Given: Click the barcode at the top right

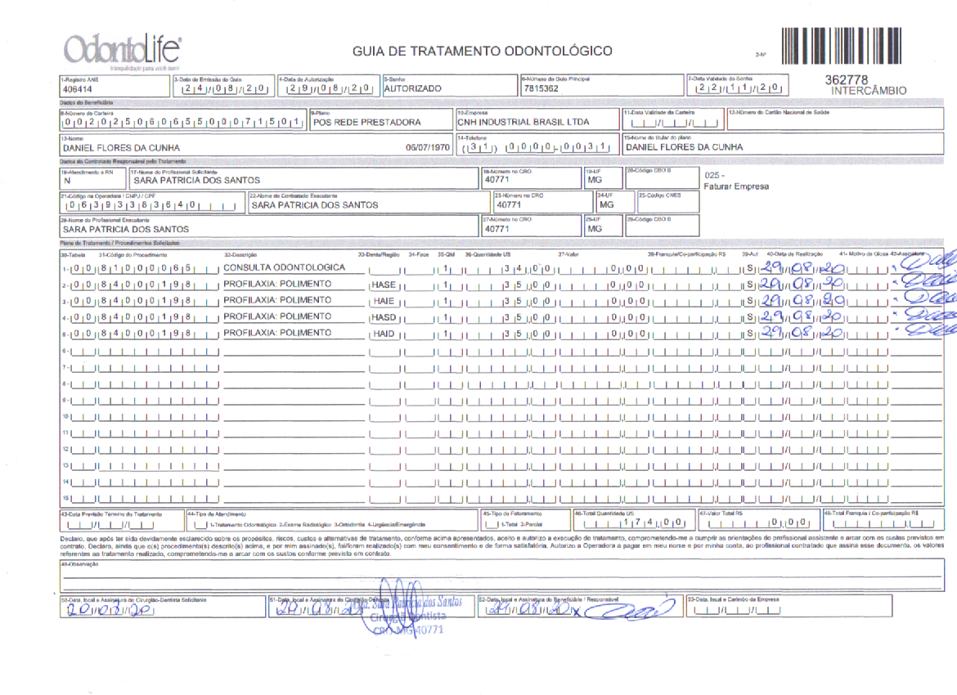Looking at the screenshot, I should 841,46.
